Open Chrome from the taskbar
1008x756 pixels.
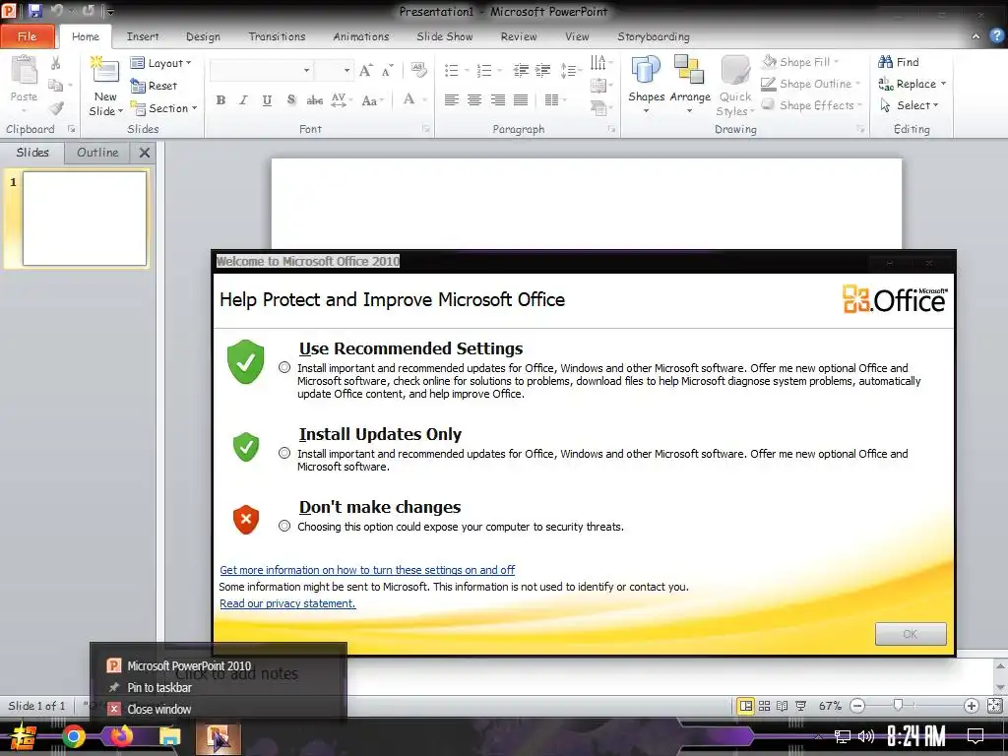[x=73, y=736]
